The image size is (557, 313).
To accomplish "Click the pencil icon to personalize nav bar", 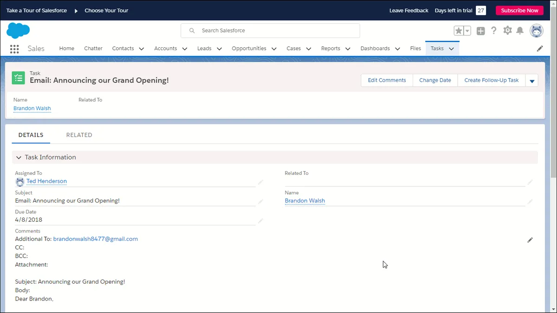I will 540,48.
